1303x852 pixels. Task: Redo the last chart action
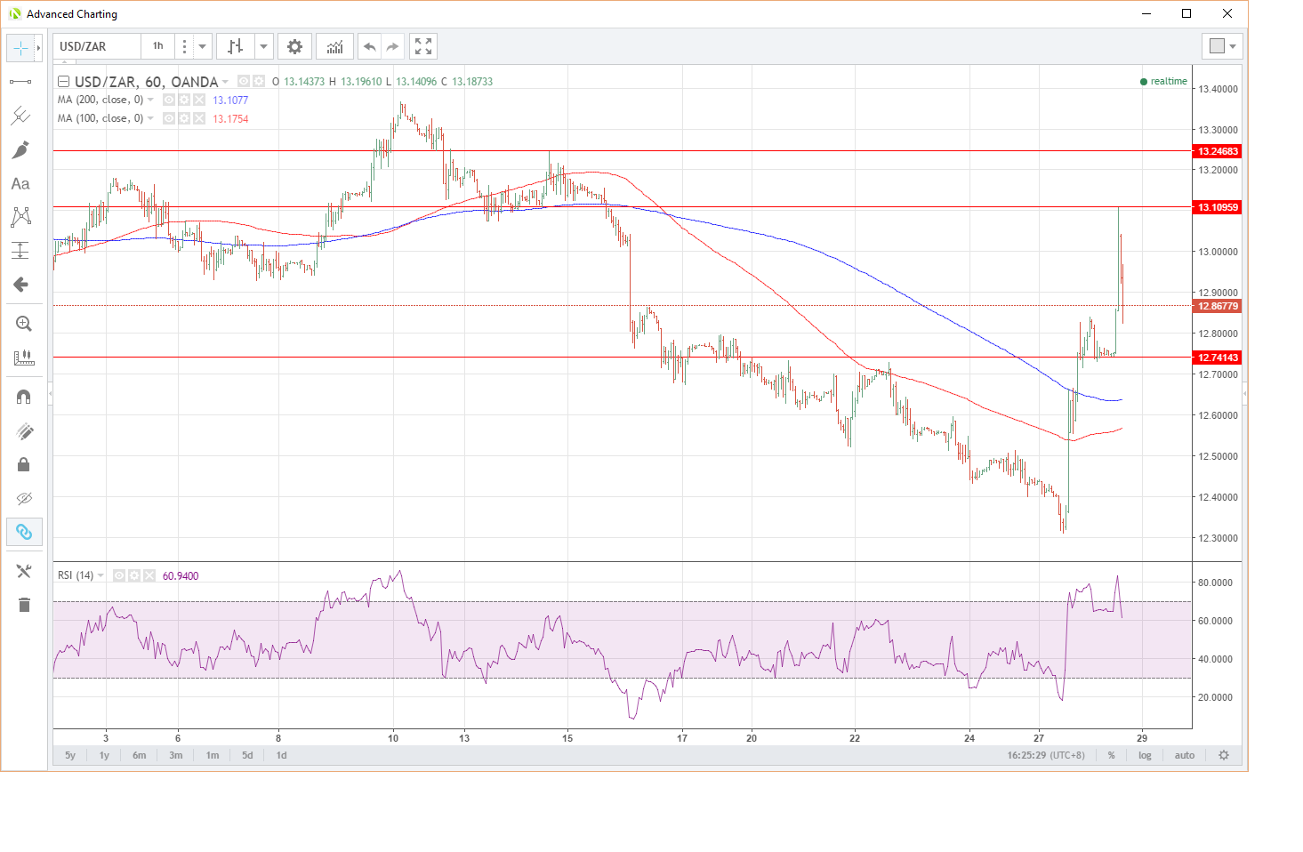click(x=393, y=46)
